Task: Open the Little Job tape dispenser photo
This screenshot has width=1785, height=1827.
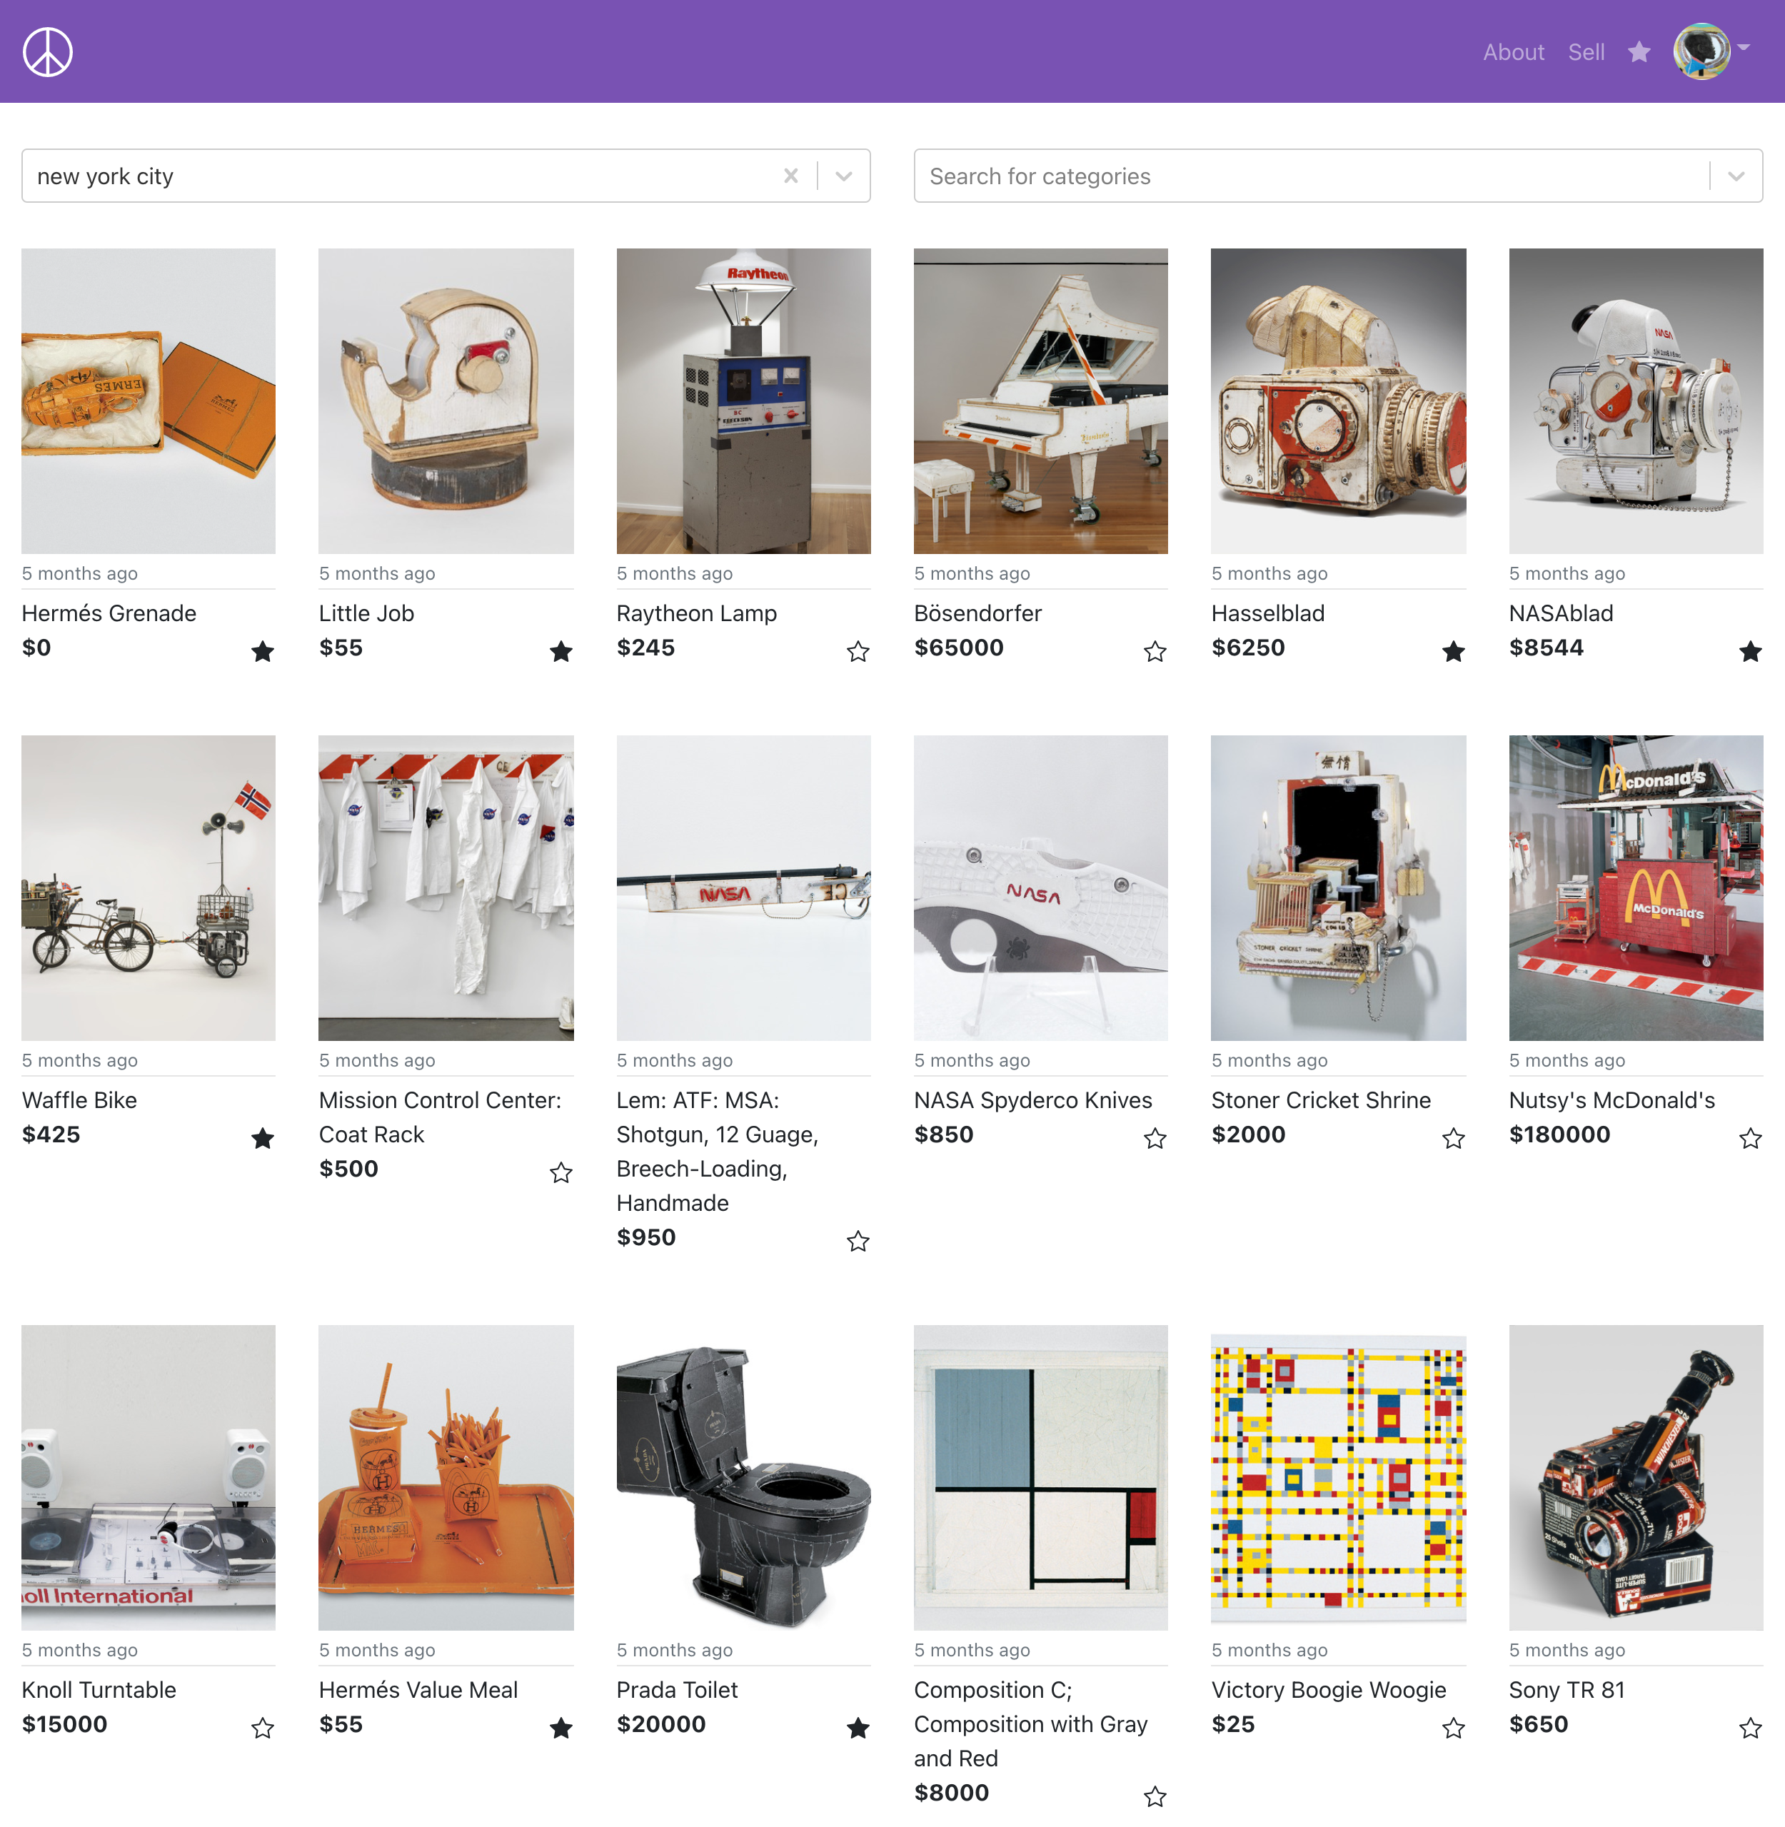Action: (x=446, y=401)
